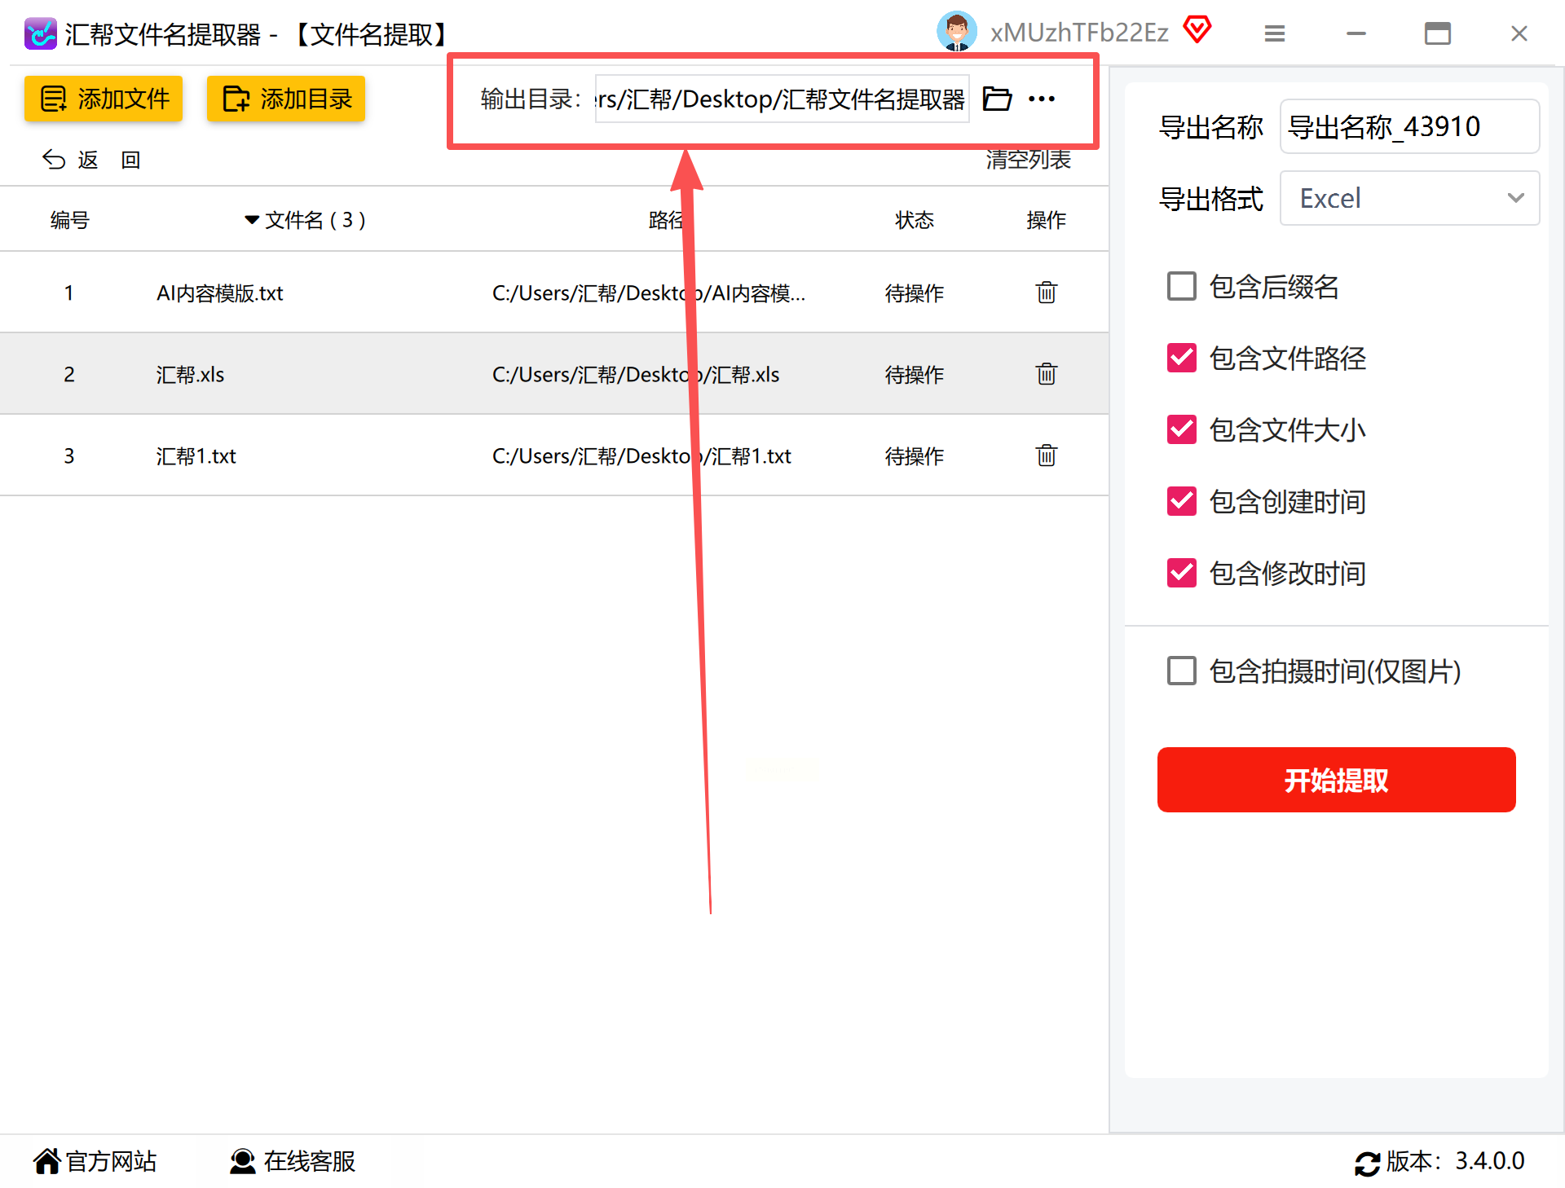Enable the 包含后缀名 checkbox
The width and height of the screenshot is (1565, 1188).
click(x=1181, y=287)
